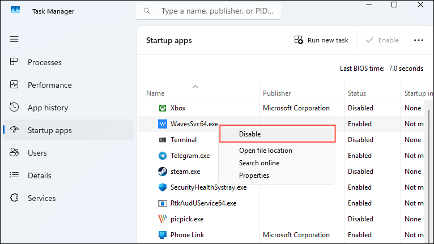
Task: Click the Users sidebar icon
Action: click(x=14, y=152)
